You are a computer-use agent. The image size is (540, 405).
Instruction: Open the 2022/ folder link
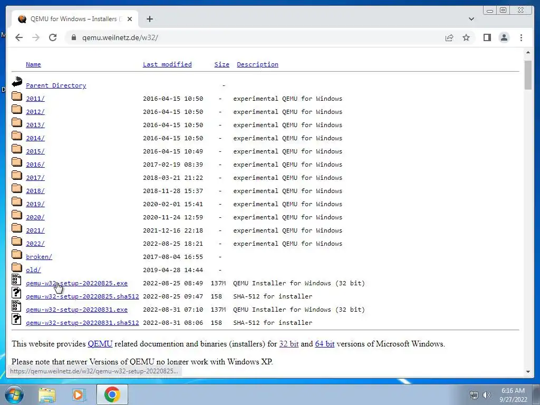click(x=35, y=244)
